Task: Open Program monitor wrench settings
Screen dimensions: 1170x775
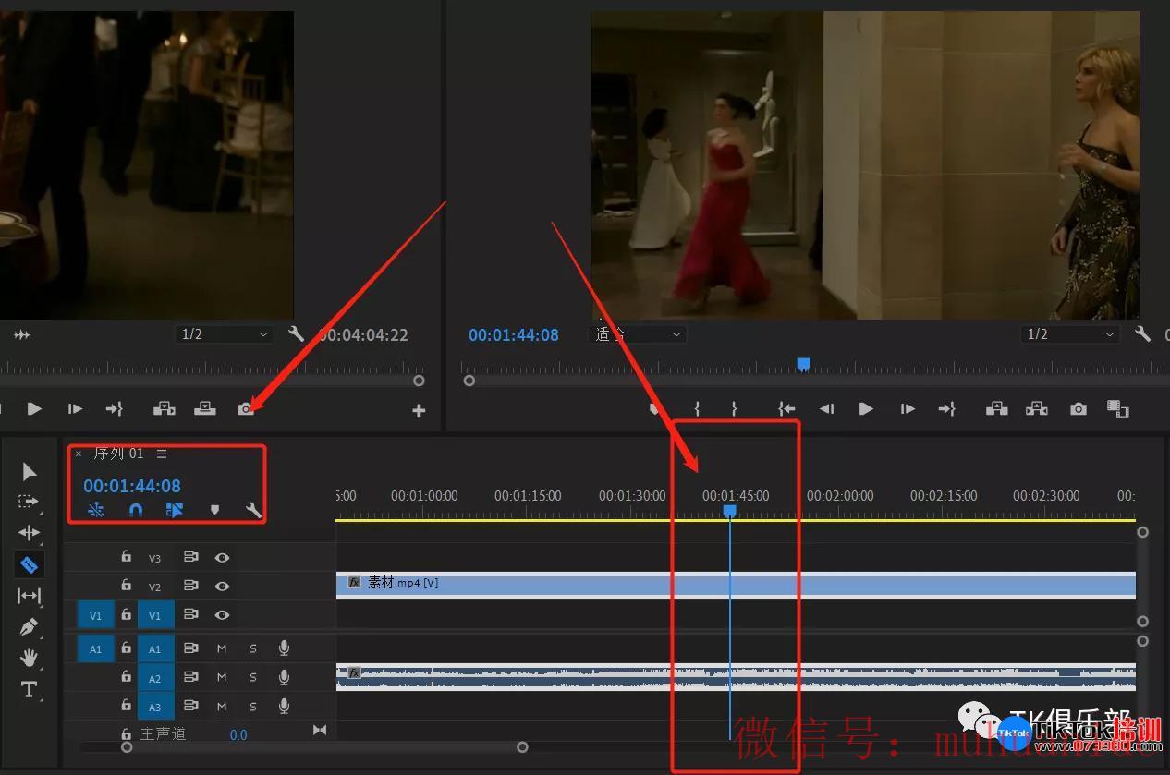Action: click(x=1143, y=334)
